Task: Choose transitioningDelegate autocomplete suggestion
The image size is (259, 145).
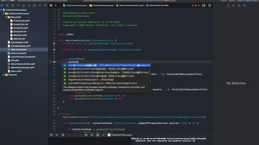Action: pos(106,65)
